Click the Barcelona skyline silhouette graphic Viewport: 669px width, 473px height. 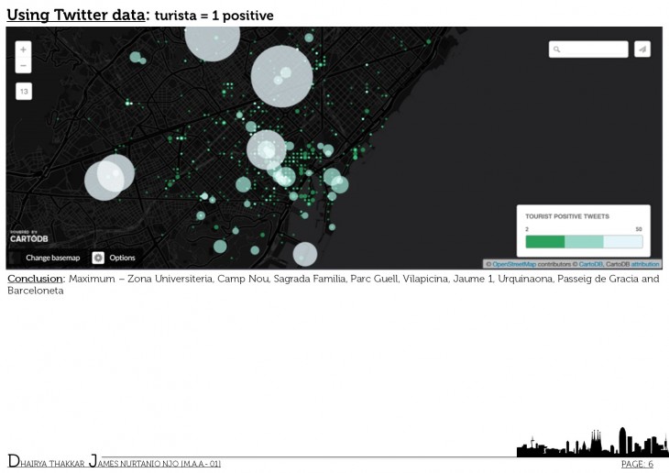587,444
